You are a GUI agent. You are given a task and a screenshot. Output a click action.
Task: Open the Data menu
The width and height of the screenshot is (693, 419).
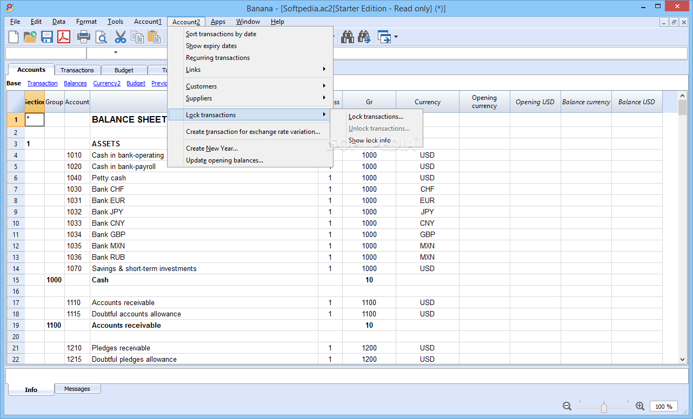59,22
